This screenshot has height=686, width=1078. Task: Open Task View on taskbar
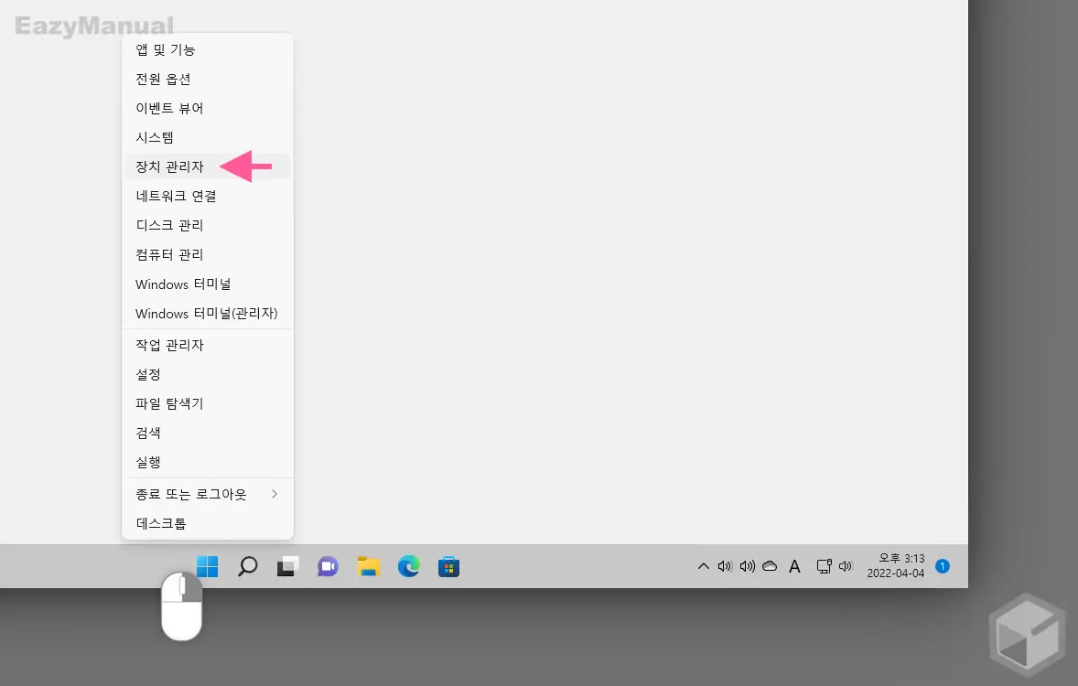tap(287, 567)
